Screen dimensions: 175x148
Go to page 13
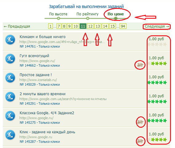click(x=98, y=26)
